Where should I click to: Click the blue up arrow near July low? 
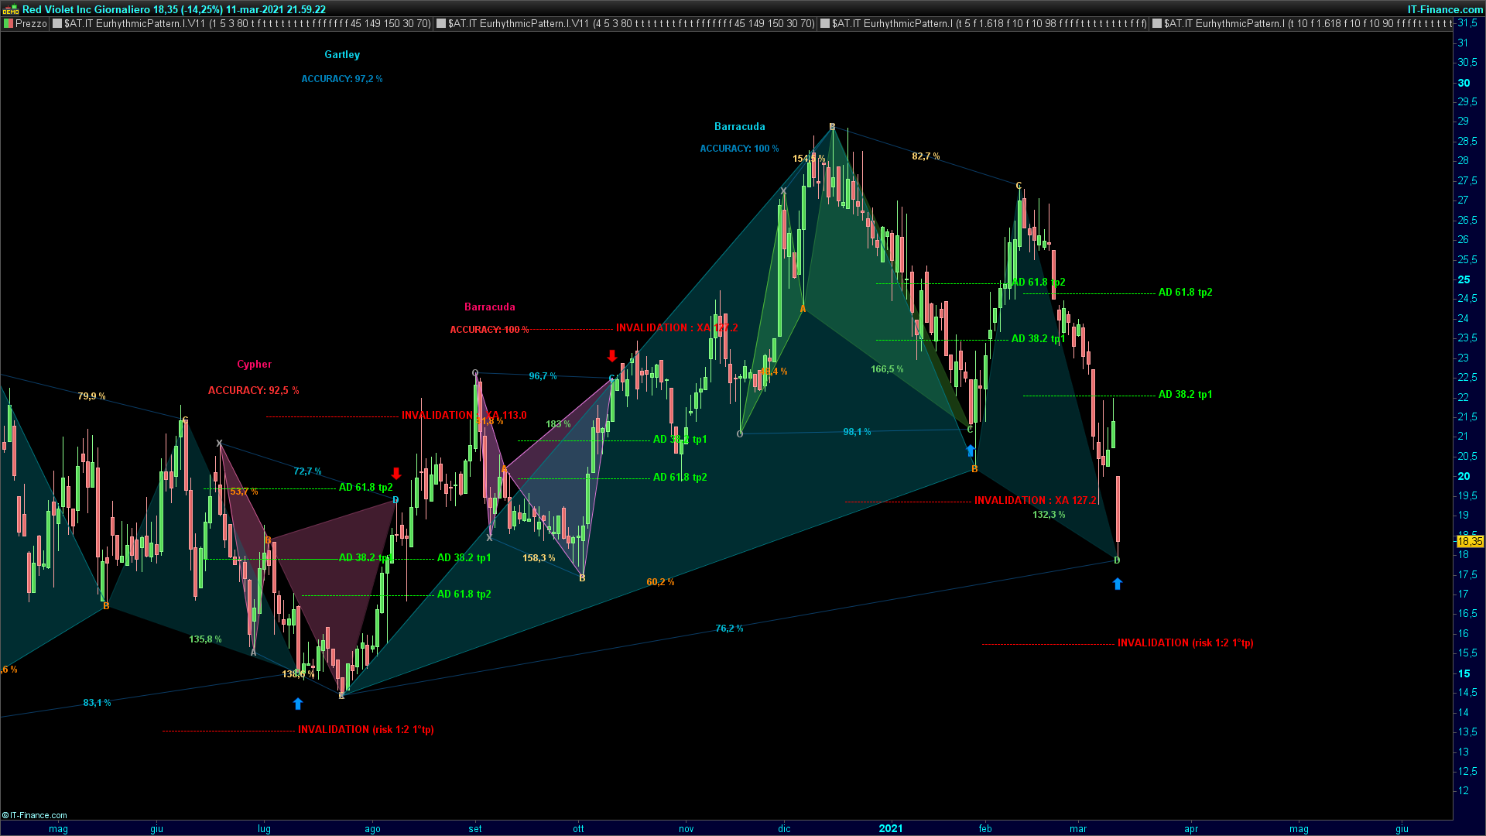tap(298, 704)
